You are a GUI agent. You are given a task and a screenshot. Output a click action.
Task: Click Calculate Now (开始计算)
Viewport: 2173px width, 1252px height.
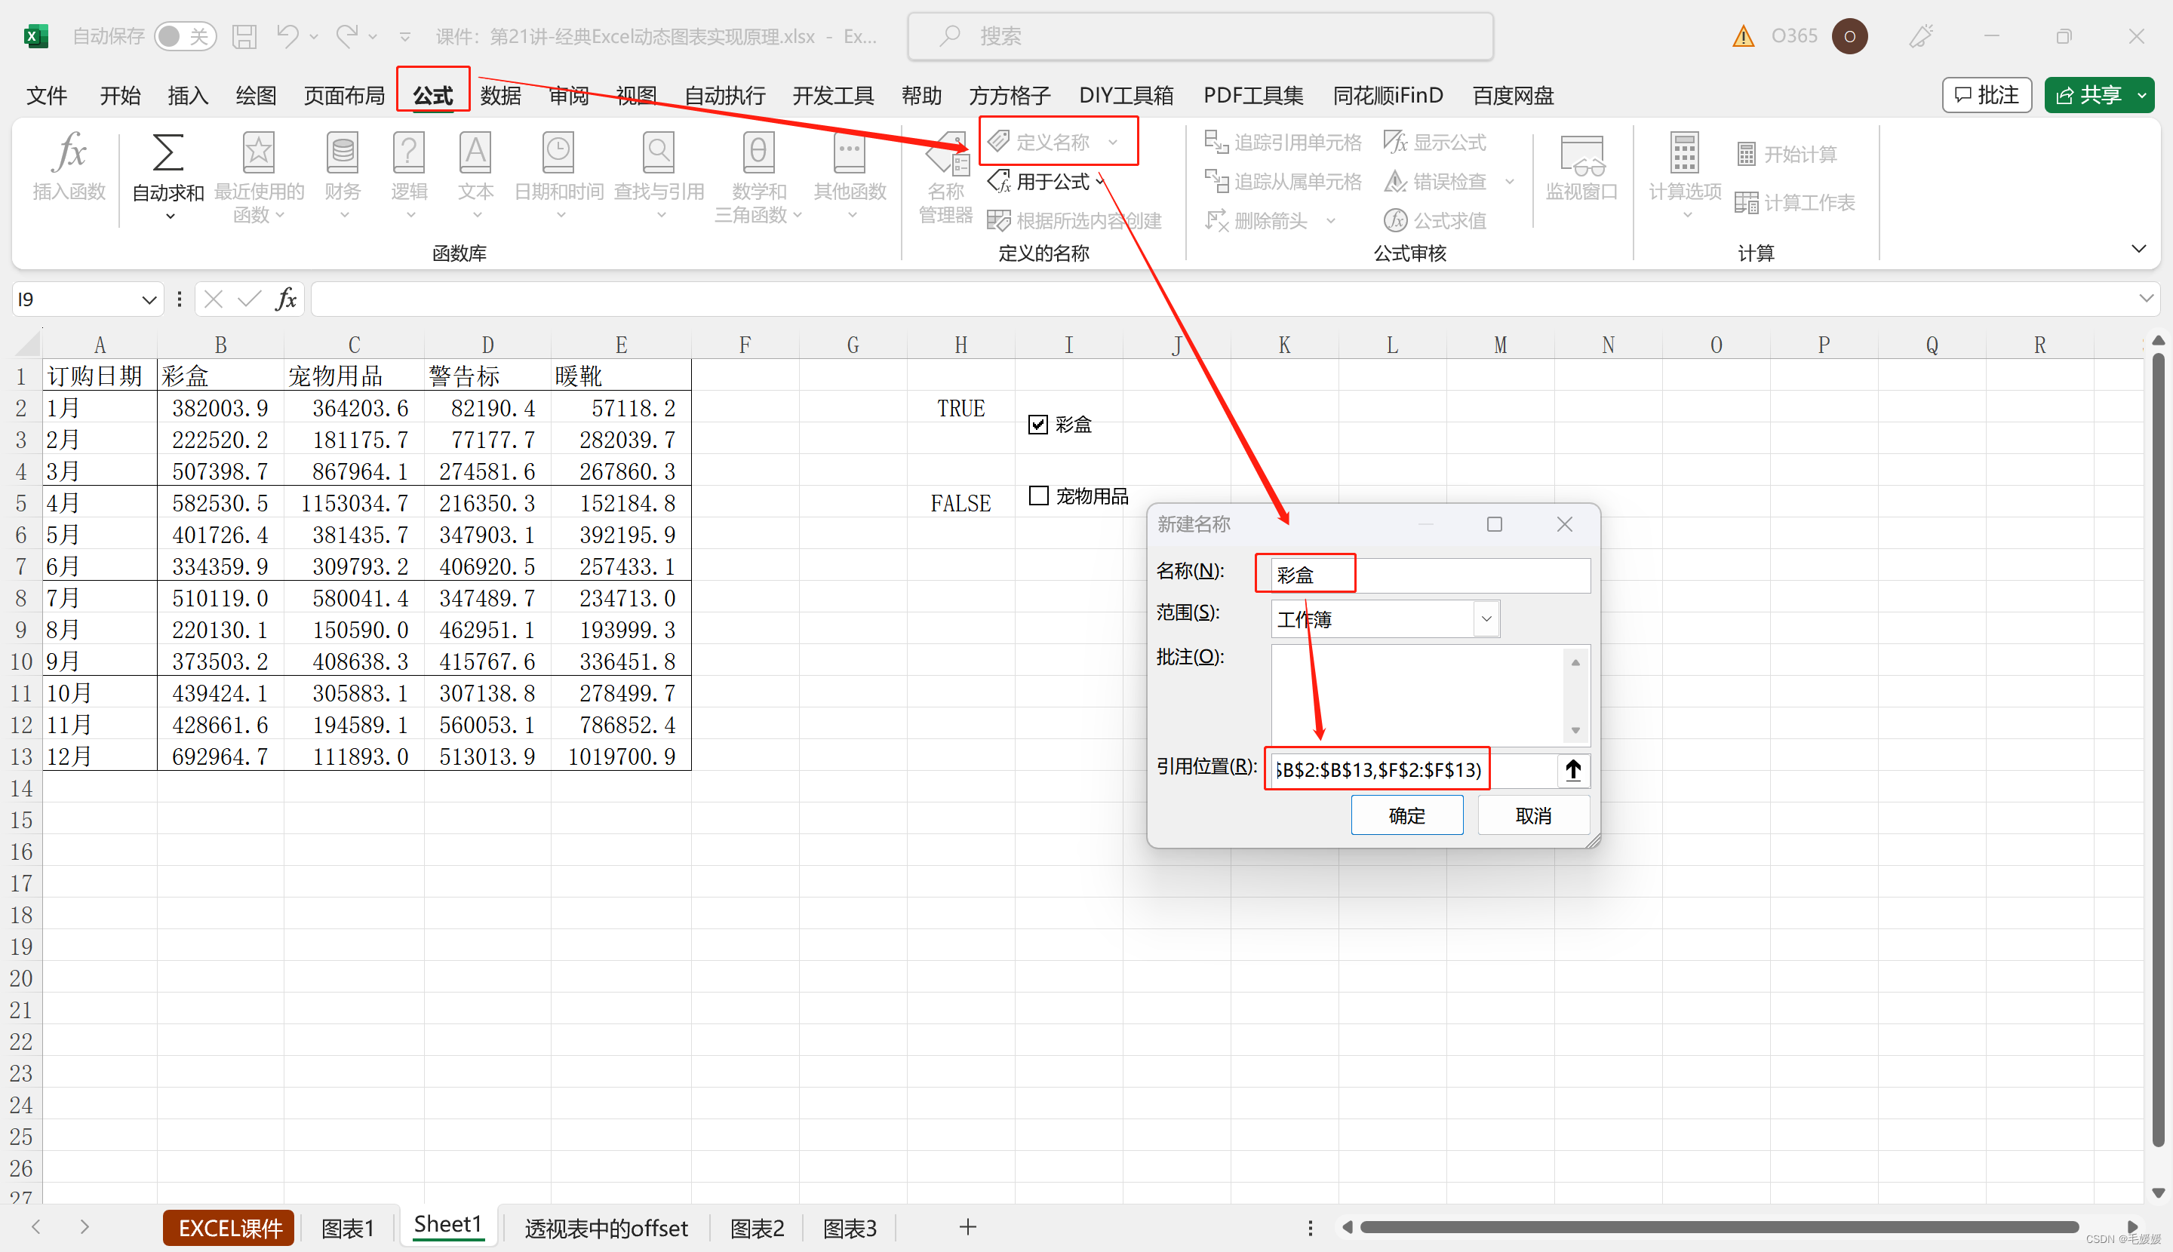pos(1787,155)
